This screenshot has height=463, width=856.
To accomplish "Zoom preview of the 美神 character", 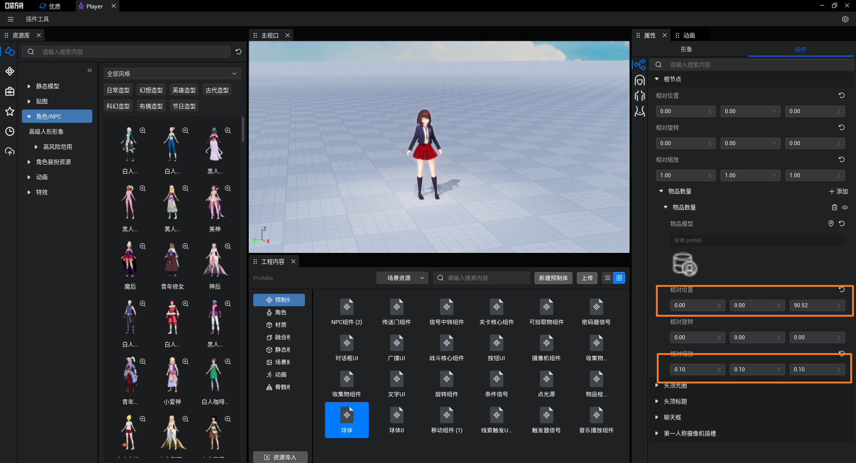I will [228, 188].
